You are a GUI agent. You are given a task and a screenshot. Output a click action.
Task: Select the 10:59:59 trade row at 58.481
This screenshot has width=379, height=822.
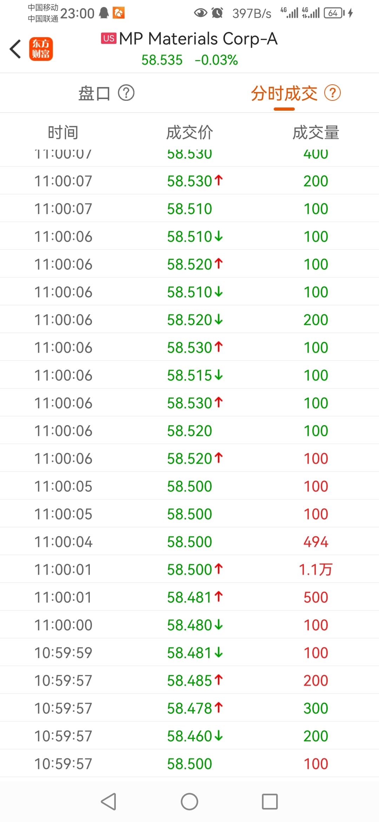189,652
